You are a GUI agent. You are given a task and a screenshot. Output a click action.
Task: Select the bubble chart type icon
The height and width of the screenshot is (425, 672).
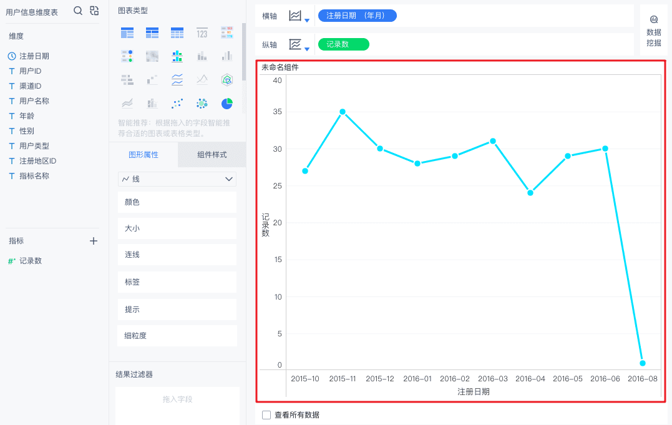(202, 104)
